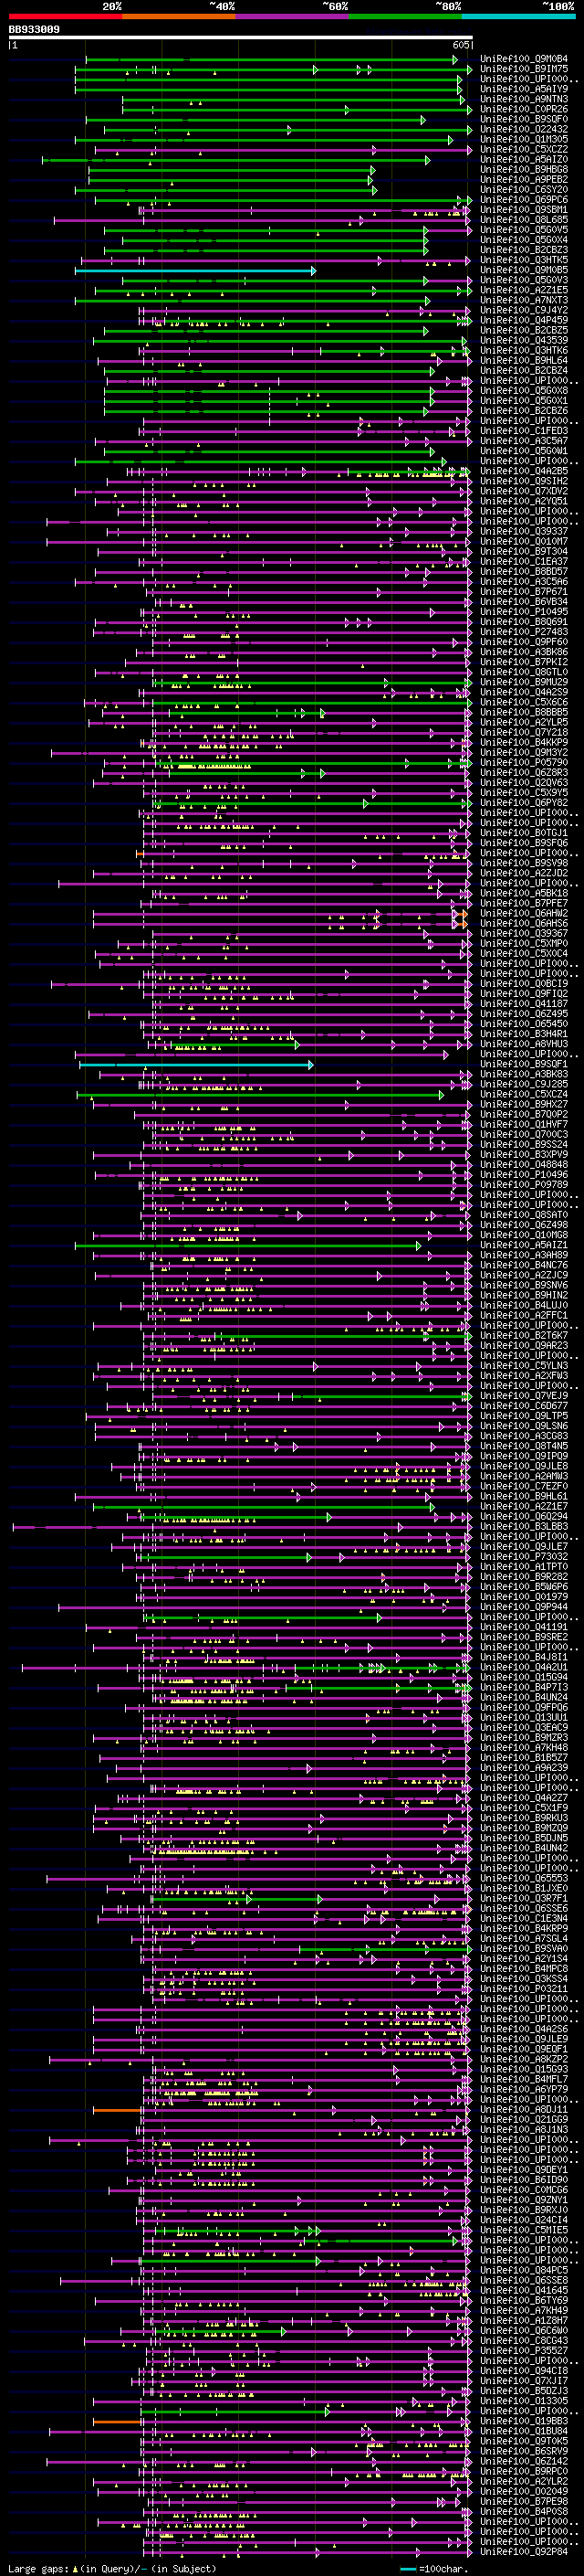The width and height of the screenshot is (584, 2576).
Task: Select the UniRef100_B2CBZ3 entry
Action: (524, 250)
